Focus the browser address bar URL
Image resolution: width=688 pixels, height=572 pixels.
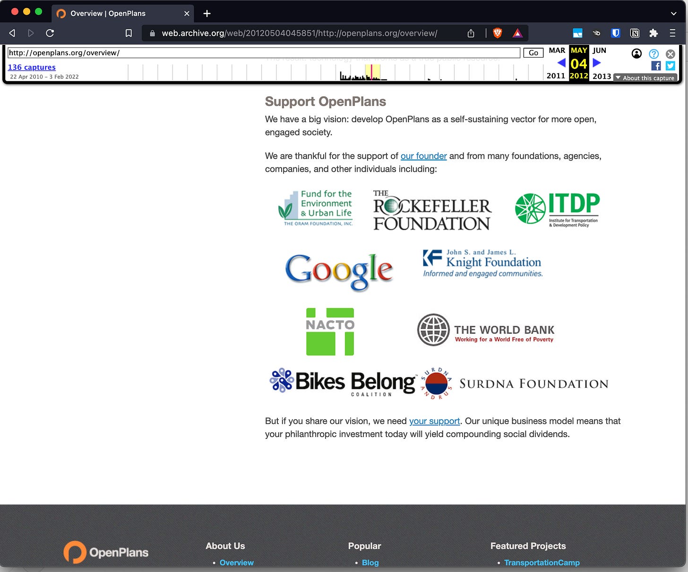point(299,33)
